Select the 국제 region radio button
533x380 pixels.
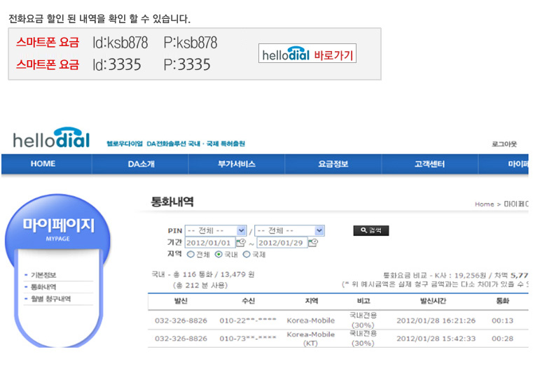click(x=247, y=254)
